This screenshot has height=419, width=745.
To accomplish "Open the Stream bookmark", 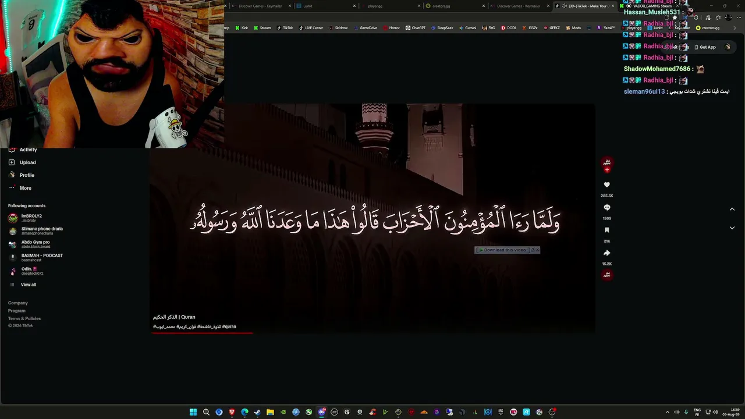I will pyautogui.click(x=262, y=28).
